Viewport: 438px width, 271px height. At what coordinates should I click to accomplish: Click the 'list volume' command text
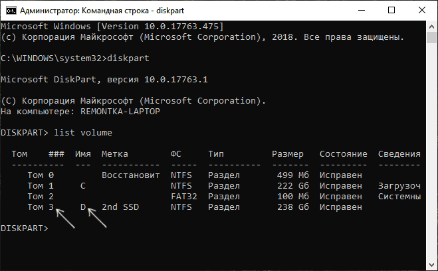click(x=75, y=133)
